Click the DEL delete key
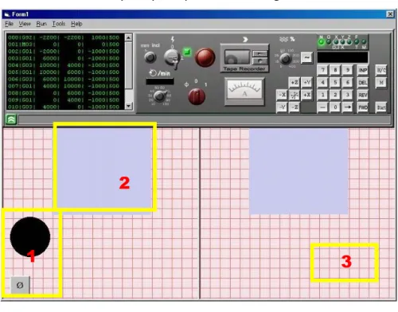This screenshot has height=312, width=398. point(363,83)
